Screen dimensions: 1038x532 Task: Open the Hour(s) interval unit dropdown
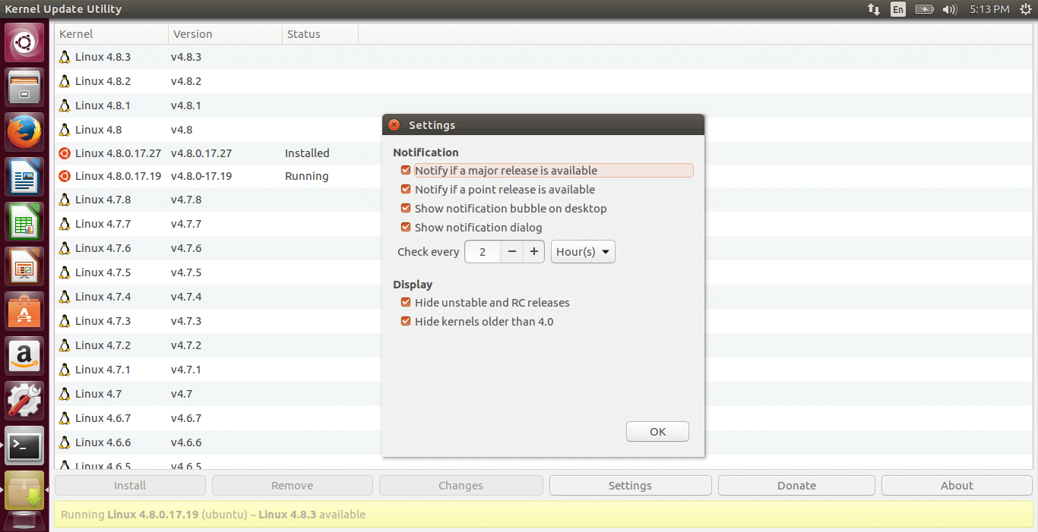583,252
